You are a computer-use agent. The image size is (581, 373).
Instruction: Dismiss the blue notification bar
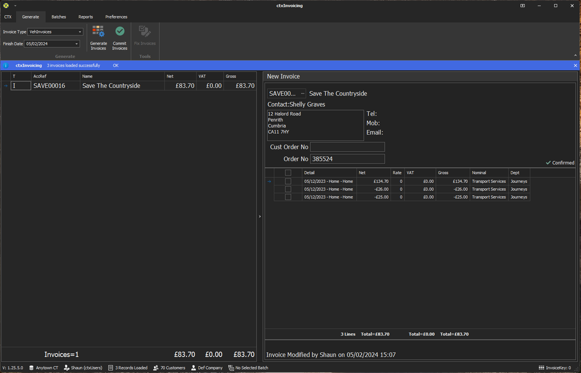(575, 65)
